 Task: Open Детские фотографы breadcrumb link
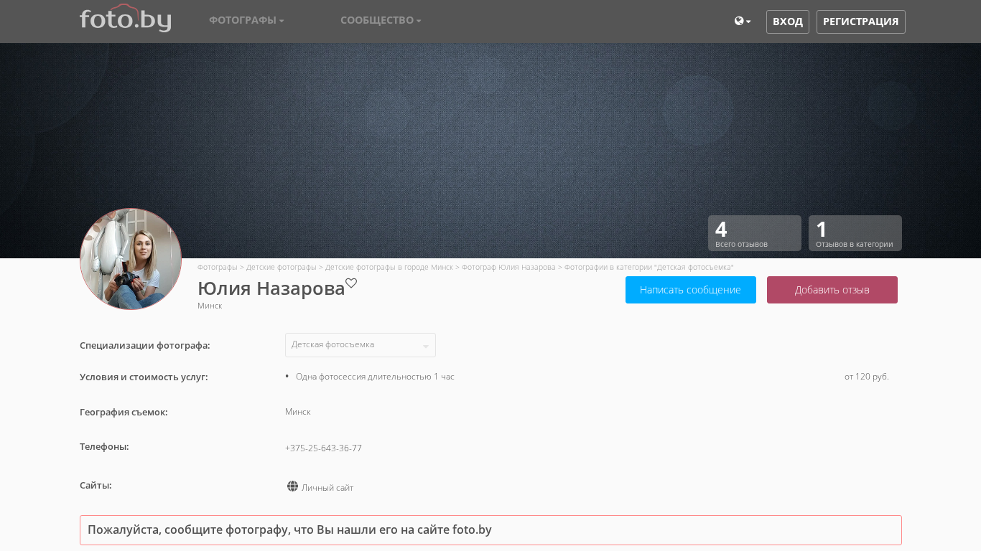pyautogui.click(x=281, y=267)
